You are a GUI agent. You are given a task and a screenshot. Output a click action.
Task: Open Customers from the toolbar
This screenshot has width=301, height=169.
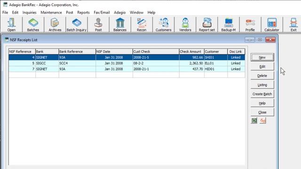coord(163,24)
